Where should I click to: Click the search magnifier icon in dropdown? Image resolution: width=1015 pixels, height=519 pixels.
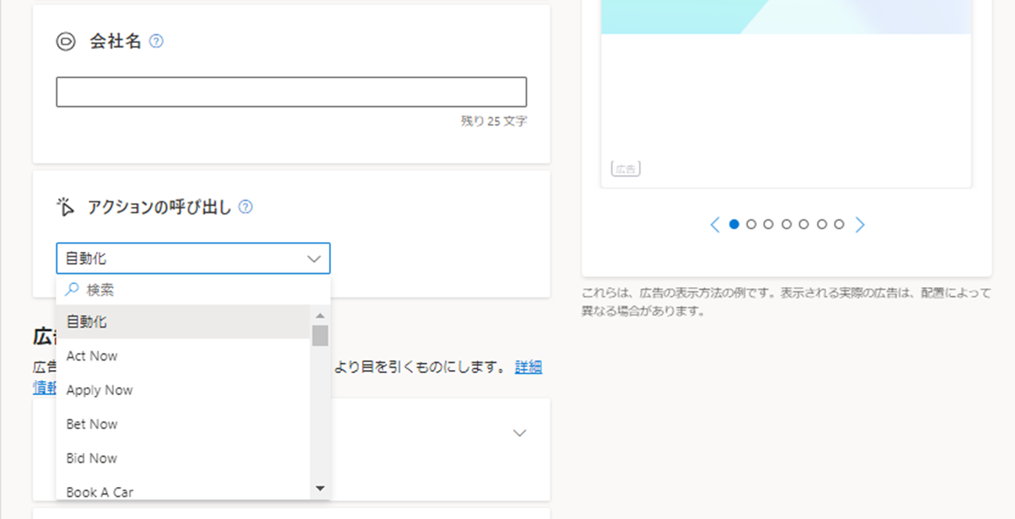pyautogui.click(x=72, y=290)
